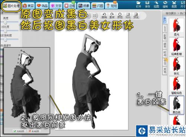Switch to the 场景 tab
186x137 pixels.
pos(84,6)
